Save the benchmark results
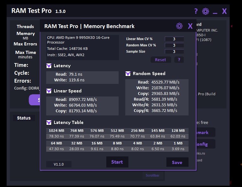242x187 pixels. click(x=177, y=162)
